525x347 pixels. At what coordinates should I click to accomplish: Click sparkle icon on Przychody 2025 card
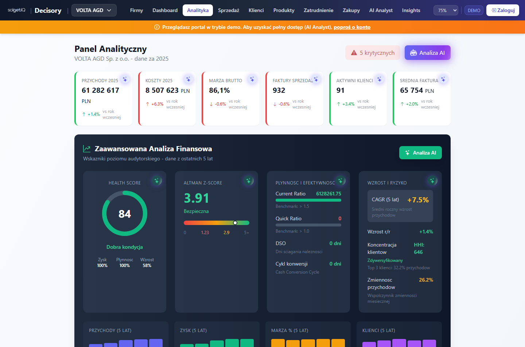tap(125, 79)
